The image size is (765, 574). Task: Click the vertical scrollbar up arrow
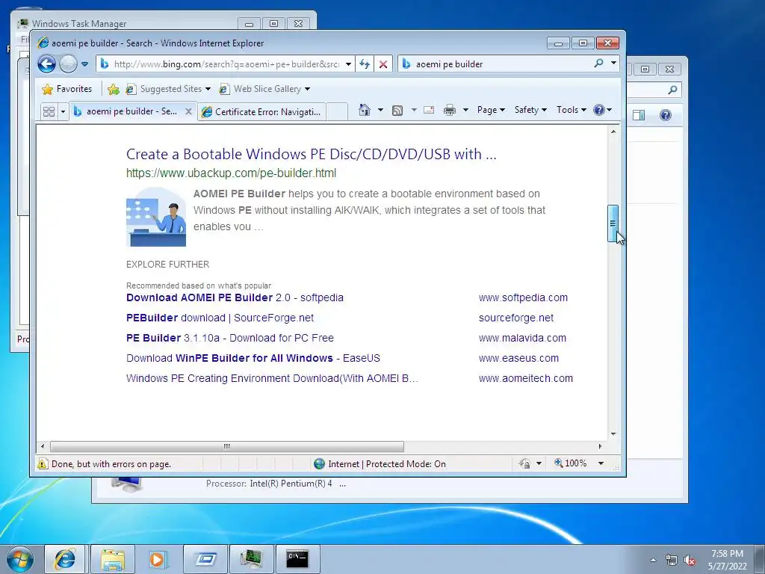[x=613, y=132]
